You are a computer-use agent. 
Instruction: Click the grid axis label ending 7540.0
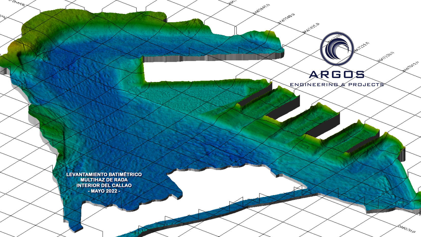[286, 19]
